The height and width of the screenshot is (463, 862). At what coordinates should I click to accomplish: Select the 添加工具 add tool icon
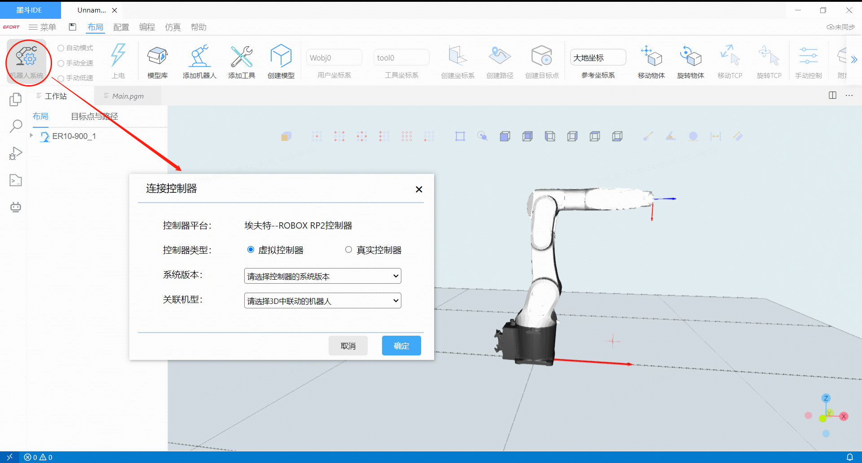pos(242,61)
